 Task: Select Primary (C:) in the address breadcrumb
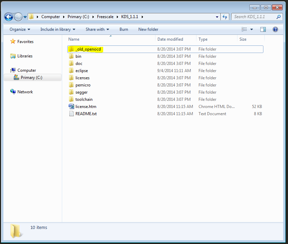(x=78, y=17)
